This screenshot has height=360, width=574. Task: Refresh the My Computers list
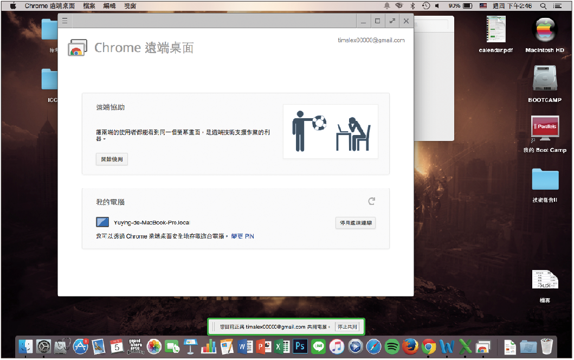[372, 201]
